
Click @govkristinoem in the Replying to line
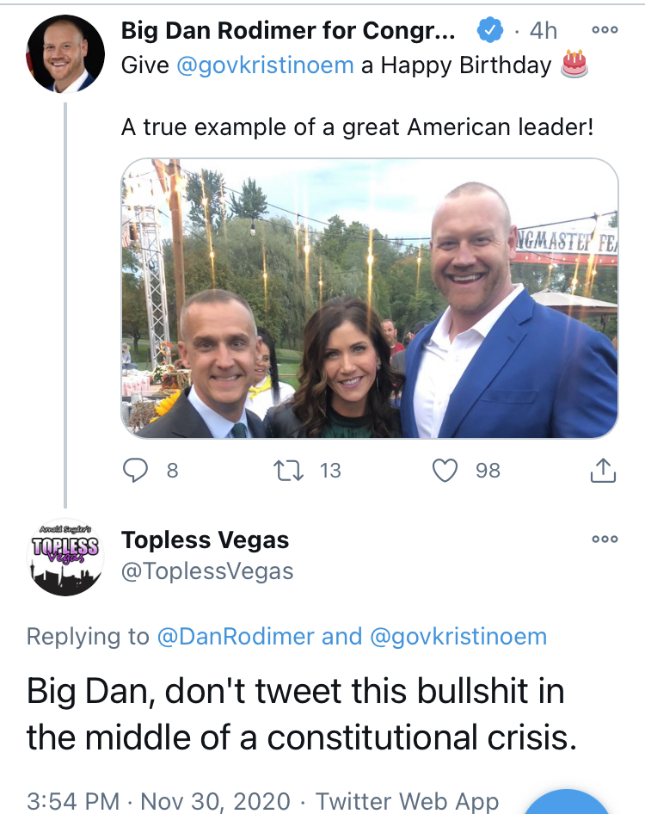(458, 637)
